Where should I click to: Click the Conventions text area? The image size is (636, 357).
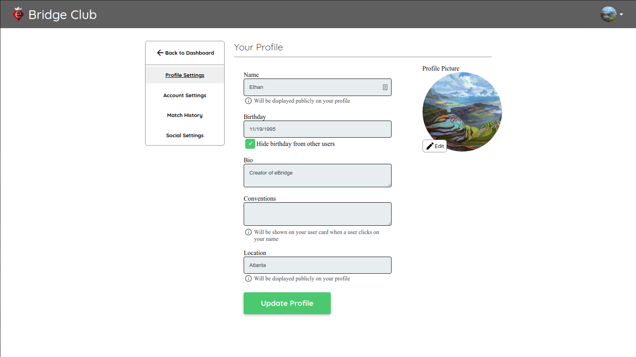click(318, 214)
